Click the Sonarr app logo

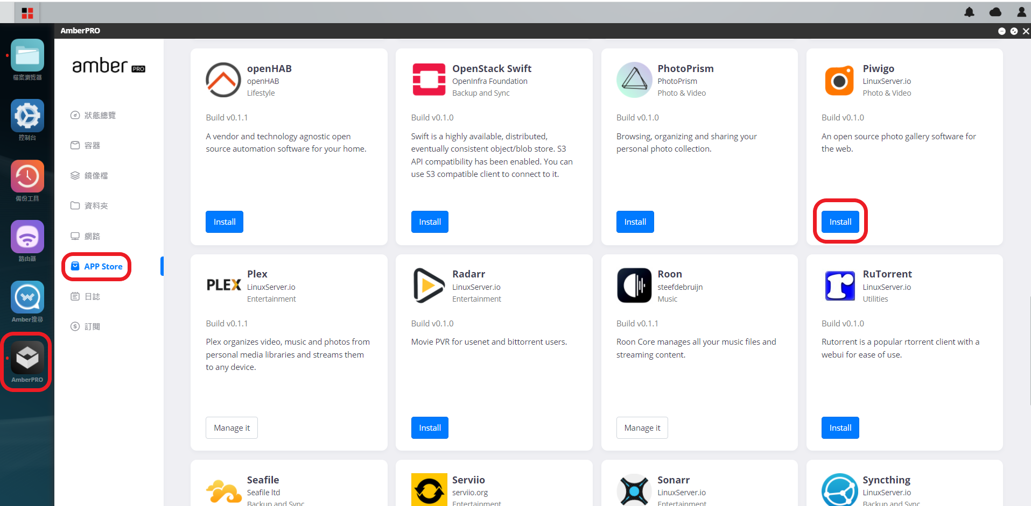[634, 490]
